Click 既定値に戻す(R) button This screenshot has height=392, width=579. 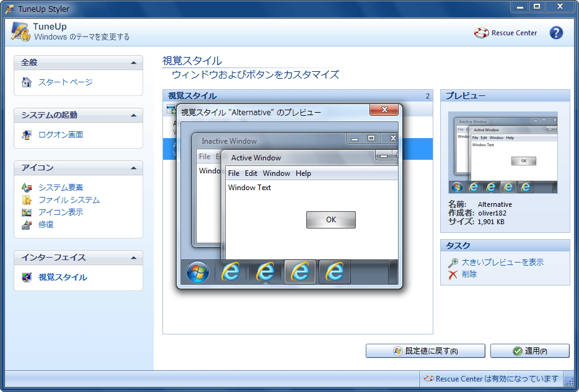point(425,351)
